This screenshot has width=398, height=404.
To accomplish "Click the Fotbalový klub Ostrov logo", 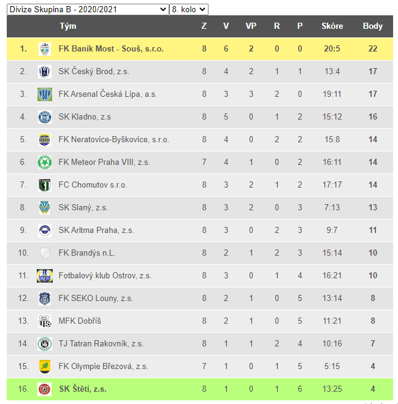I will pyautogui.click(x=44, y=276).
